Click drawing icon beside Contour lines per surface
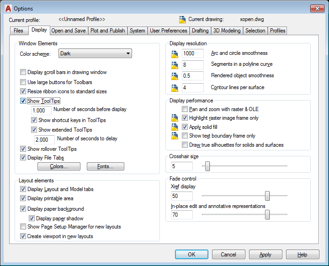 coord(174,88)
